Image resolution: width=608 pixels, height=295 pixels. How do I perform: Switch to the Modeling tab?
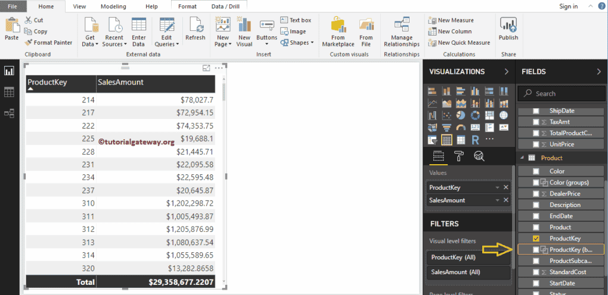(x=113, y=6)
